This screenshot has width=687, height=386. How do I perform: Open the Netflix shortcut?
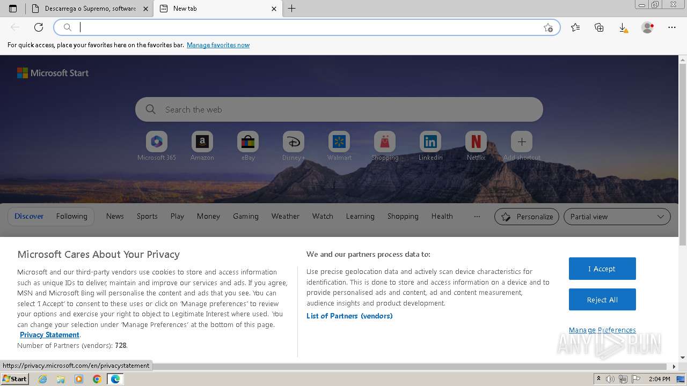[x=476, y=146]
